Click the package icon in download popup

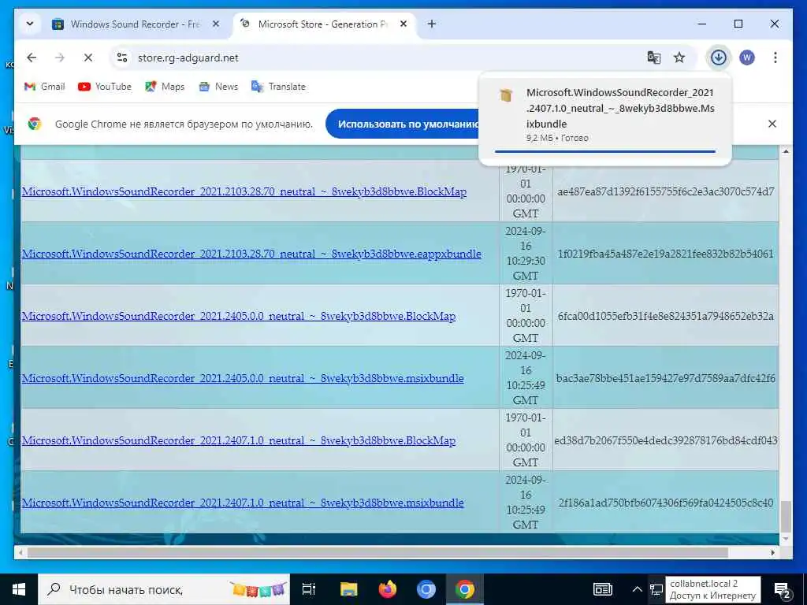(x=506, y=95)
